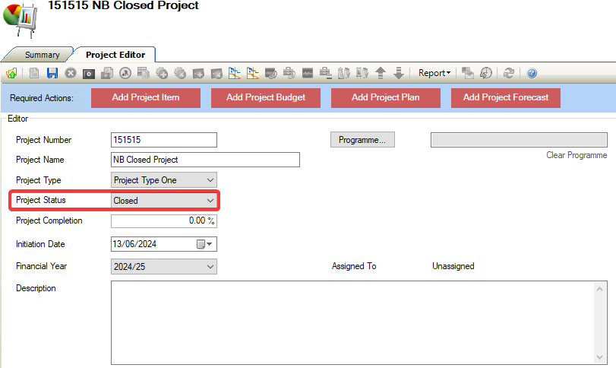
Task: Click the Clear Programme link
Action: tap(577, 155)
